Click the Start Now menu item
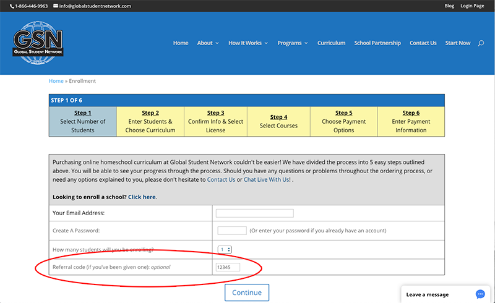The height and width of the screenshot is (303, 495). [458, 43]
